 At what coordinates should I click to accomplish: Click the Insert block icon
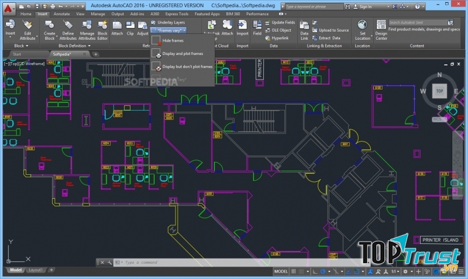click(10, 25)
